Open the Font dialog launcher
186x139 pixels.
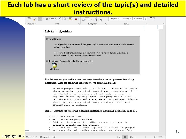(79, 24)
